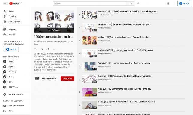Click Batailles video title
Viewport: 193px width, 115px height.
pos(125,76)
